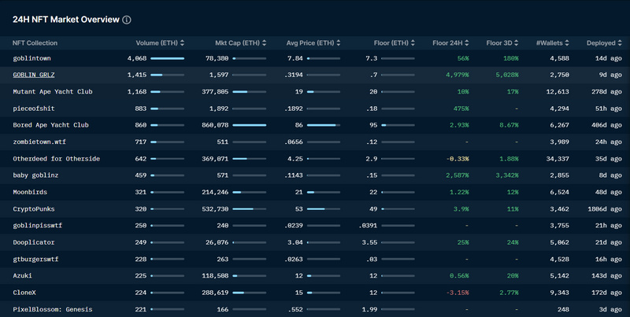Click Bored Ape floor value 95
Screen dimensions: 630x317
373,125
